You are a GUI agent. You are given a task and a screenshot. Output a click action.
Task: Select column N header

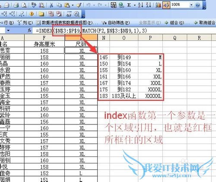pyautogui.click(x=104, y=38)
